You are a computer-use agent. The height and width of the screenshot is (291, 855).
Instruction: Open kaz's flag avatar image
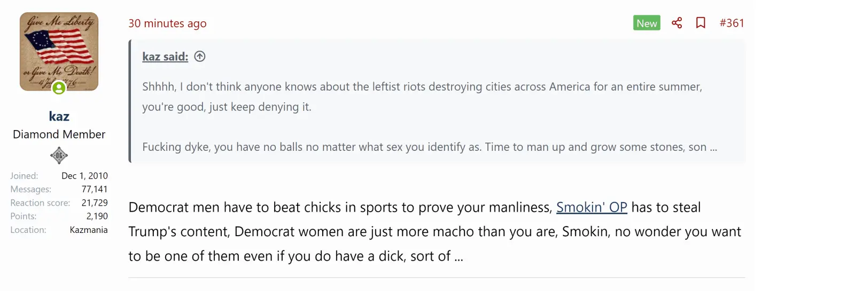click(x=59, y=51)
